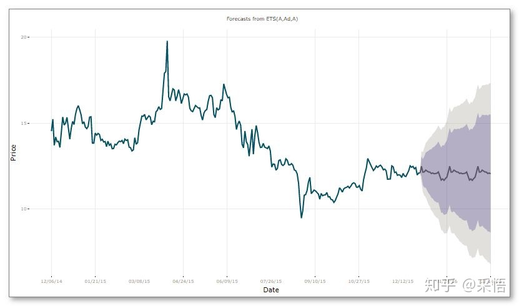The height and width of the screenshot is (306, 519).
Task: Click the 06/09/15 date tick label
Action: 227,281
